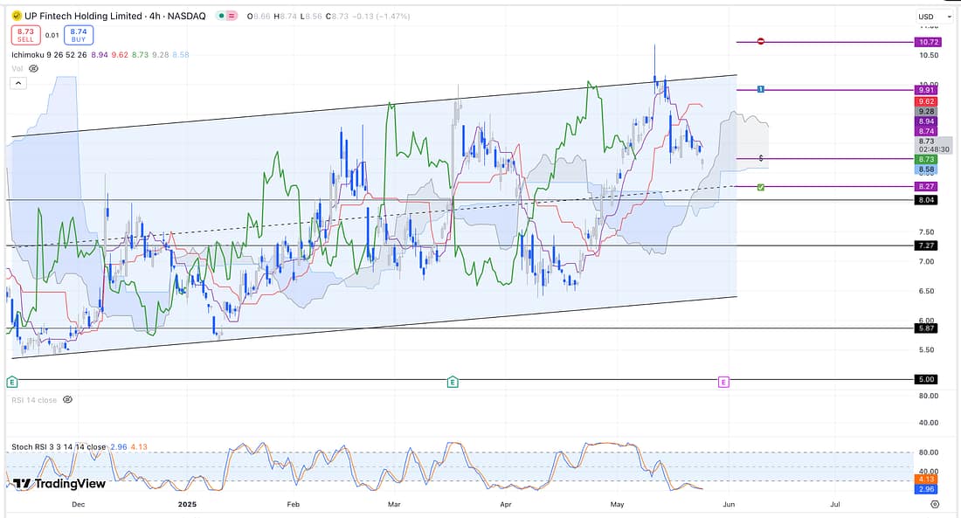Viewport: 961px width, 518px height.
Task: Toggle visibility of RSI 14 close indicator
Action: click(67, 400)
